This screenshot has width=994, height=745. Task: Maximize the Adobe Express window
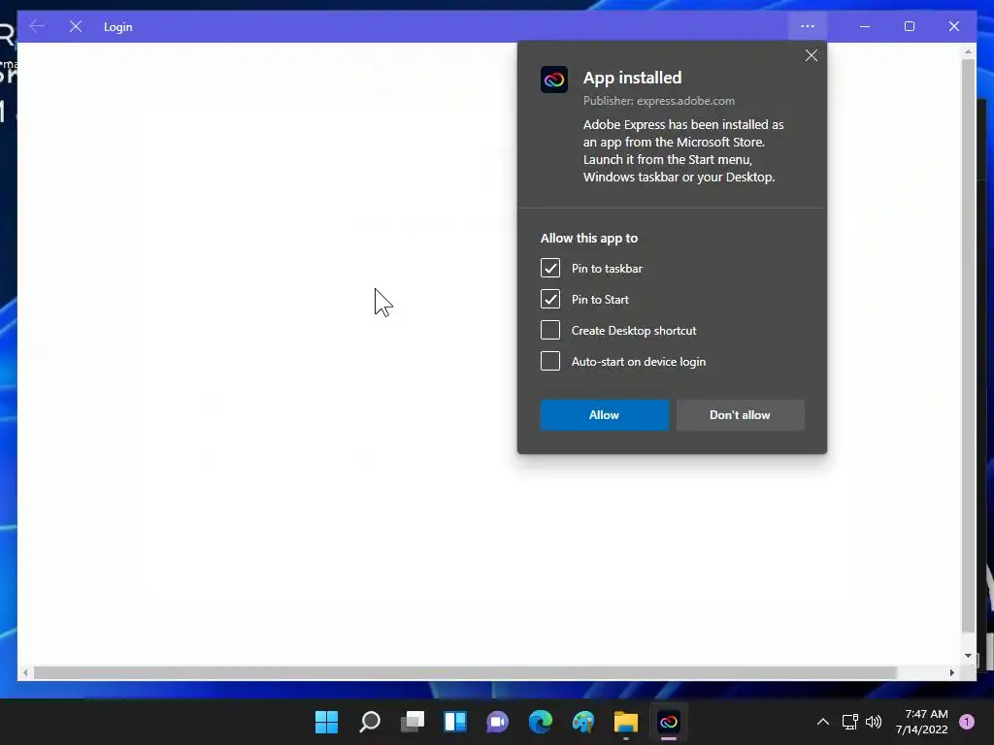point(909,26)
